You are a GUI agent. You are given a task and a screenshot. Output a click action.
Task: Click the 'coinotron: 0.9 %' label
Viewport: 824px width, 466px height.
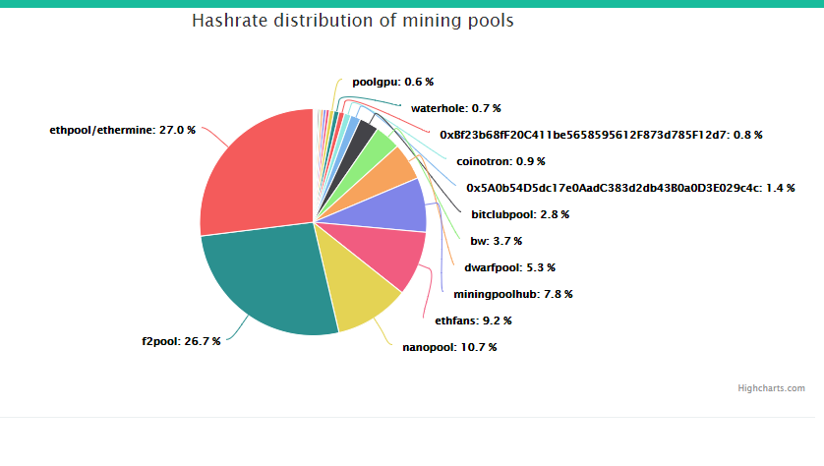pyautogui.click(x=500, y=161)
